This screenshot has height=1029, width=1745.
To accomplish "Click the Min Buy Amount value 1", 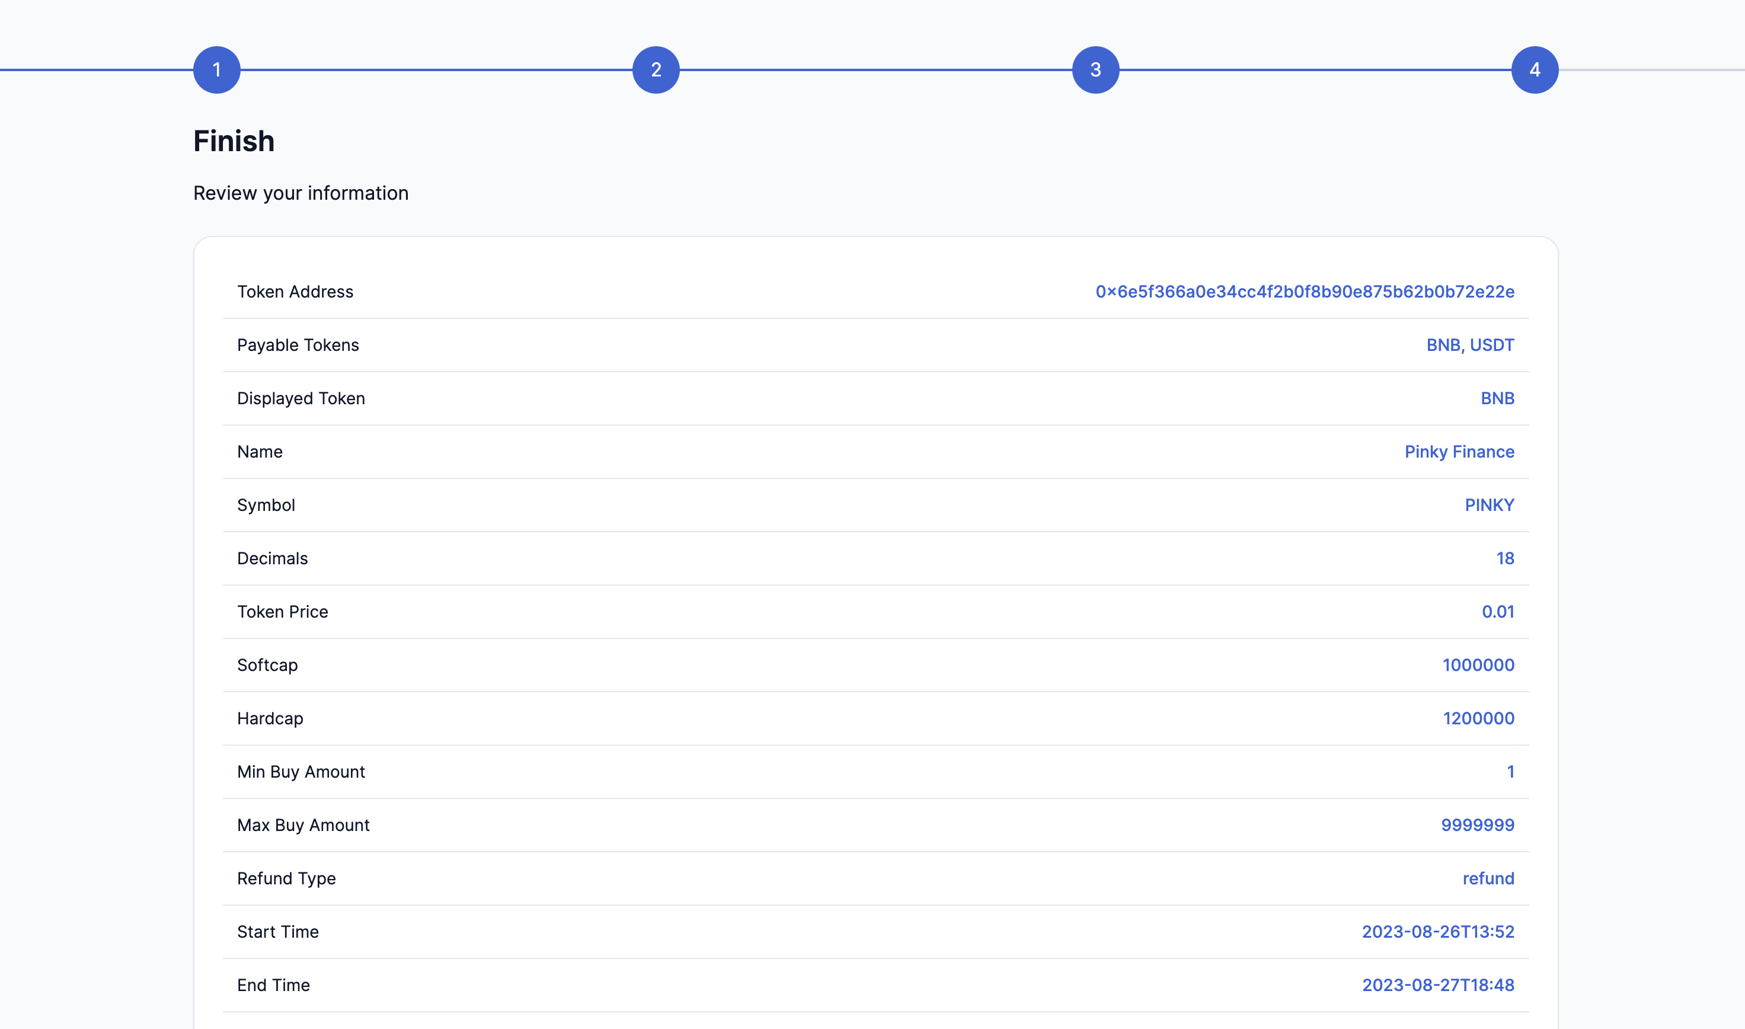I will pos(1510,772).
